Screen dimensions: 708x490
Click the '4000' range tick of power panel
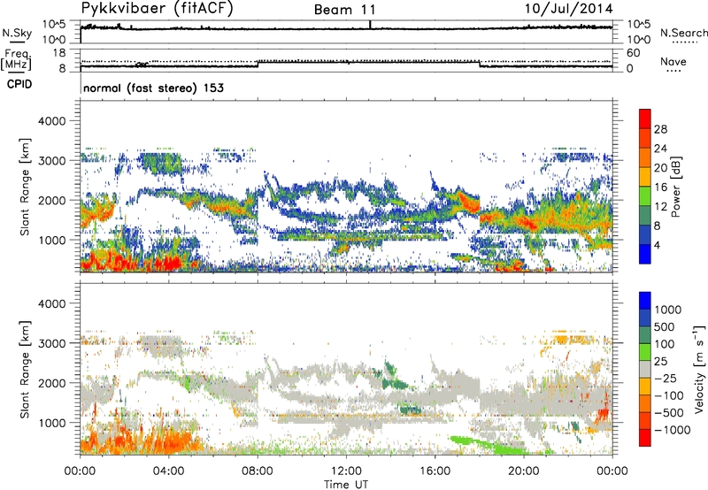tap(54, 121)
